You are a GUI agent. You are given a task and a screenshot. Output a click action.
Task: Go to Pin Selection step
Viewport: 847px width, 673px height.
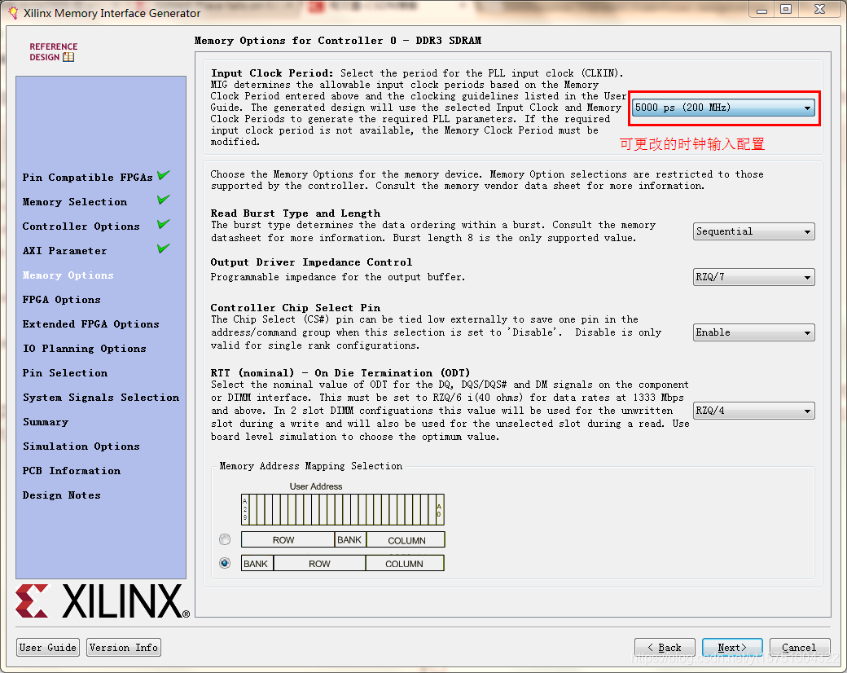point(65,373)
